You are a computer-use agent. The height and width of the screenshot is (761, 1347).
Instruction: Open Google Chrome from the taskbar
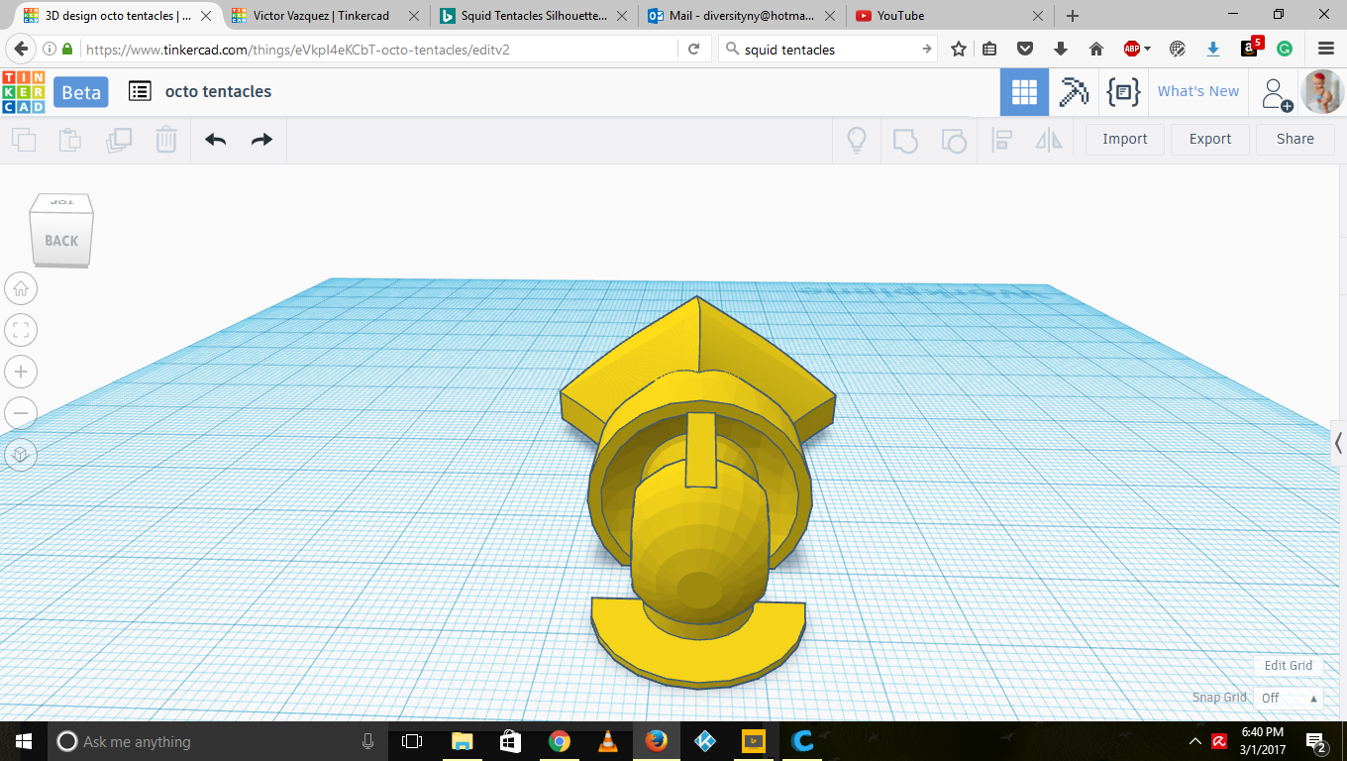559,741
